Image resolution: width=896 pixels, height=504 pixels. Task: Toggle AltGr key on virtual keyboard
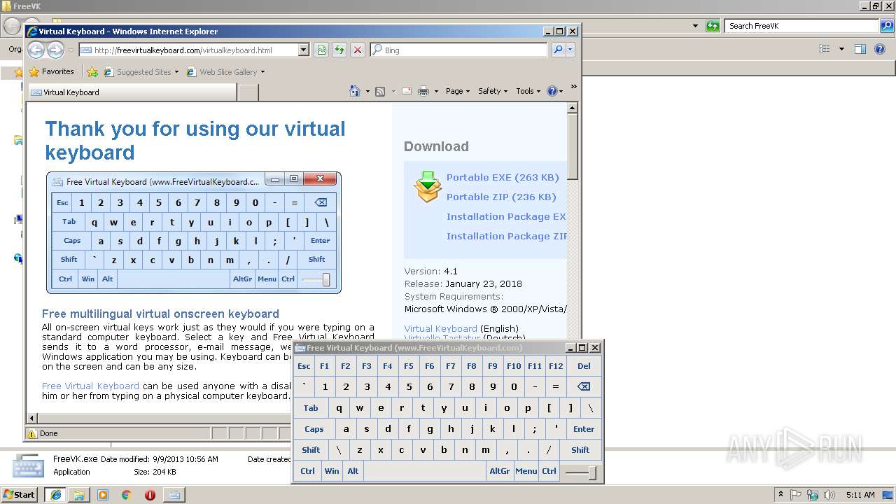pyautogui.click(x=500, y=471)
